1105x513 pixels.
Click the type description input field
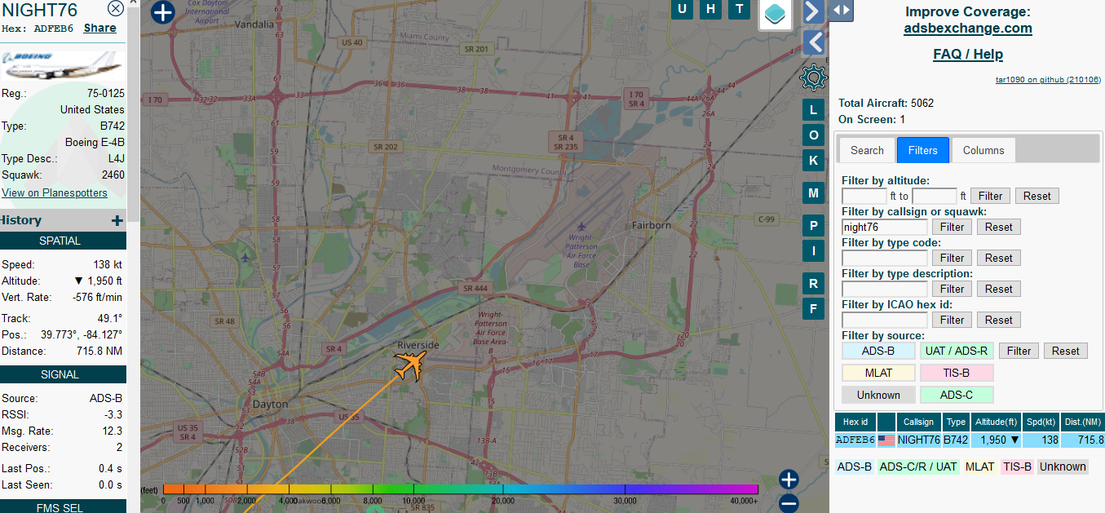click(885, 289)
